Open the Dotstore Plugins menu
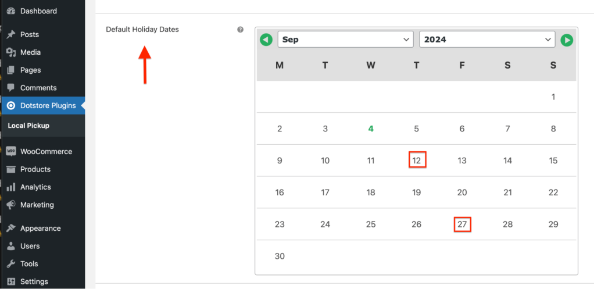Screen dimensions: 594x289 48,106
